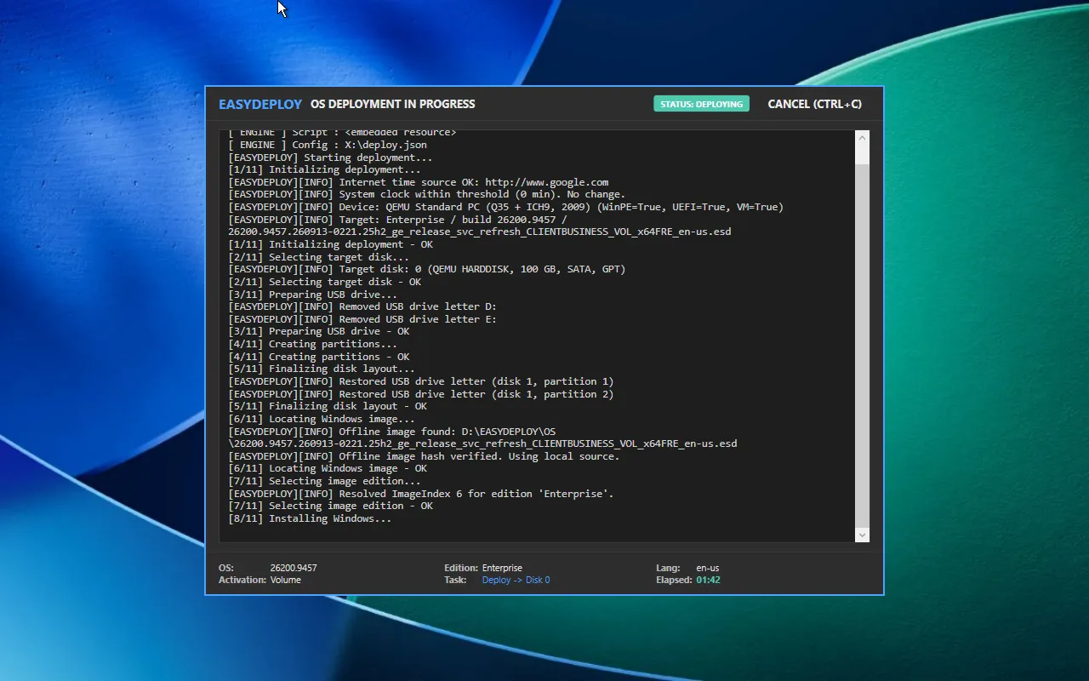
Task: Click the EASYDEPLOY logo text
Action: pyautogui.click(x=260, y=104)
